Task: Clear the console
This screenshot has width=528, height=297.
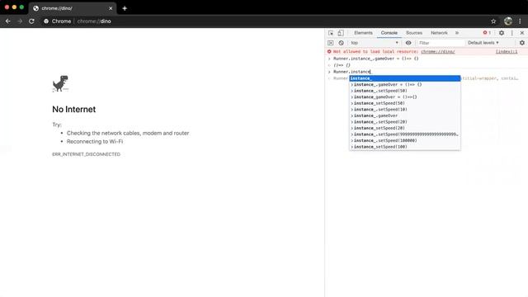Action: [x=341, y=43]
